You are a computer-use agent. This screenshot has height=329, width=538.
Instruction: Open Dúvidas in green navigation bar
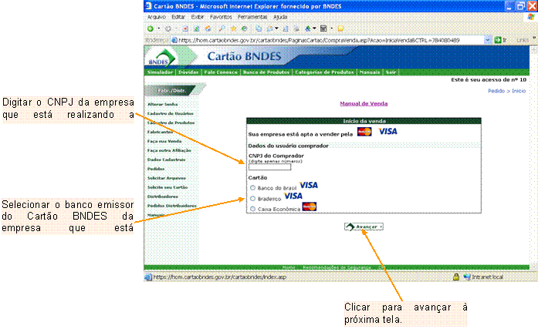[188, 72]
